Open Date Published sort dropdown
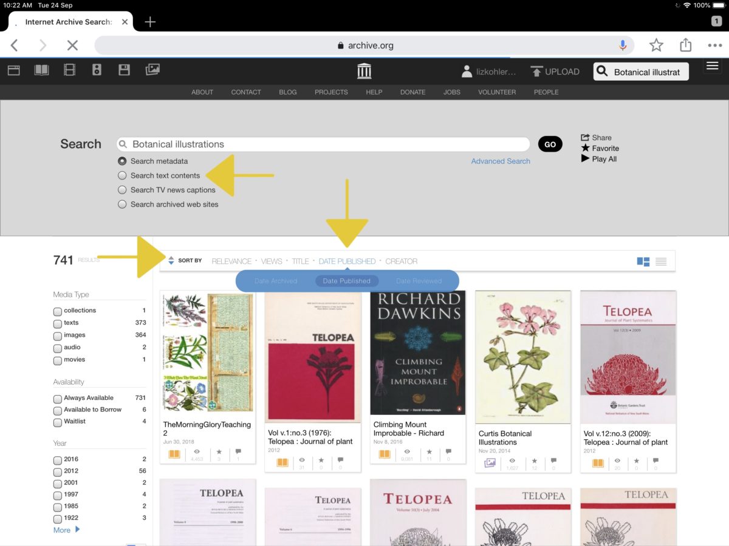729x546 pixels. pyautogui.click(x=347, y=261)
